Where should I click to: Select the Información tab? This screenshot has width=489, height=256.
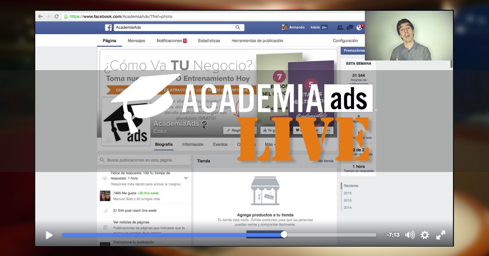tap(193, 144)
